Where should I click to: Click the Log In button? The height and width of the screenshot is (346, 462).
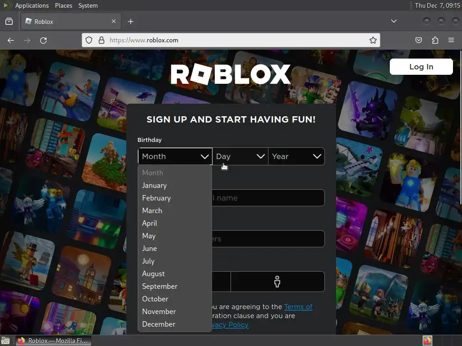(421, 67)
